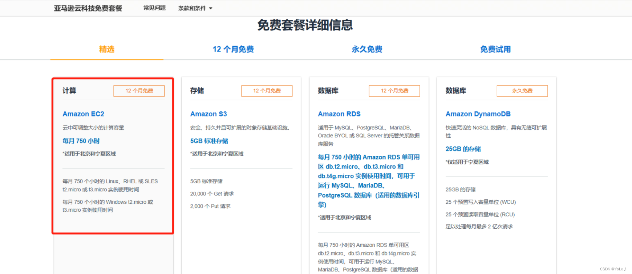Click the 亚马逊云科技免费套餐 site title

click(x=88, y=8)
